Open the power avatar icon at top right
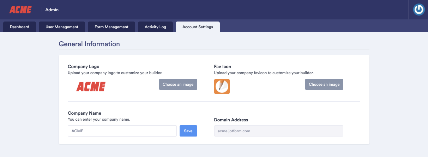The image size is (428, 157). (419, 10)
